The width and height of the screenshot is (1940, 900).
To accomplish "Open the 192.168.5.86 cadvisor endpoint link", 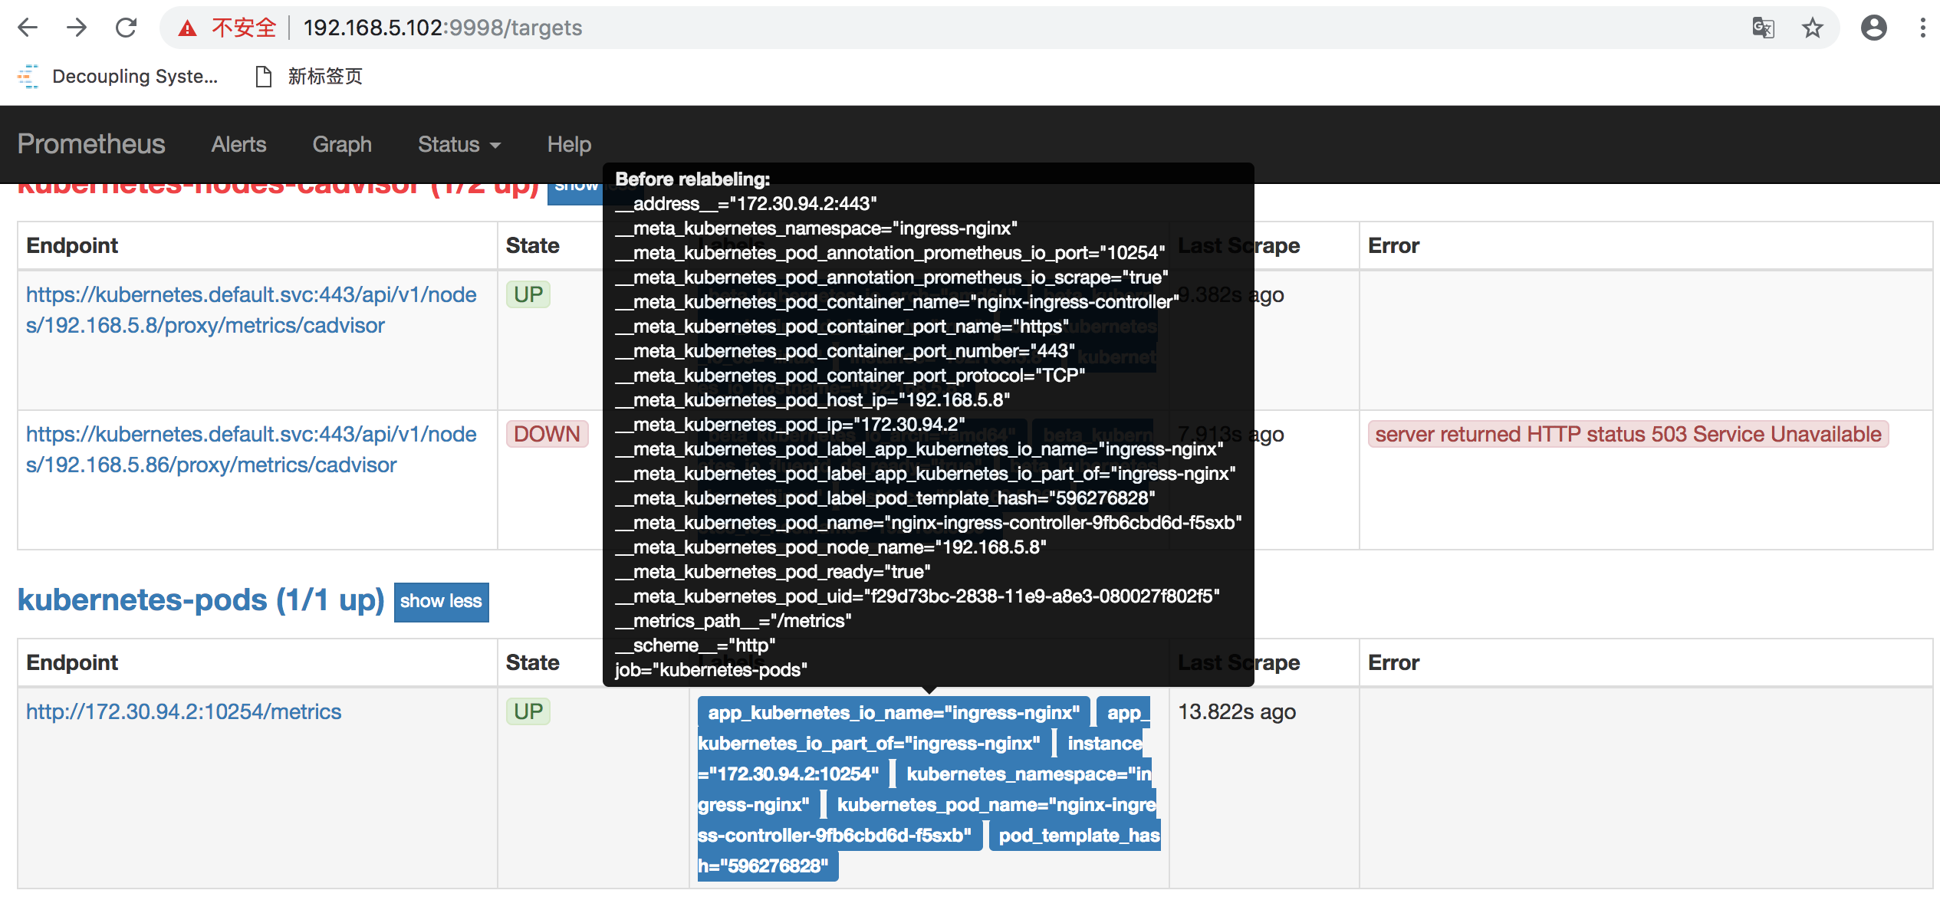I will click(x=251, y=449).
